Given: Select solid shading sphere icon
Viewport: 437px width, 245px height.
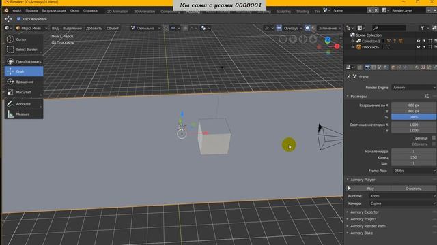Looking at the screenshot, I should coord(307,28).
